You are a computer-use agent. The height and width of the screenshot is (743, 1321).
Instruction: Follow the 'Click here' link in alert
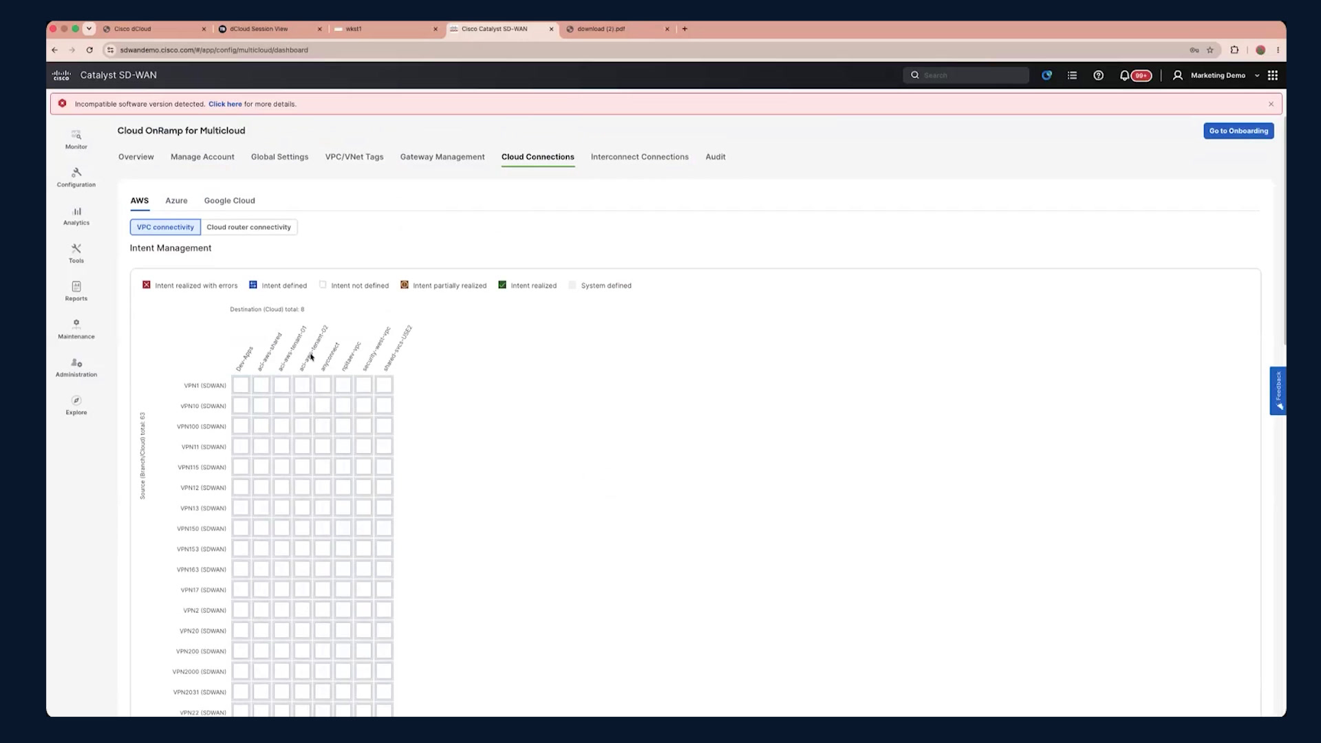(x=225, y=105)
